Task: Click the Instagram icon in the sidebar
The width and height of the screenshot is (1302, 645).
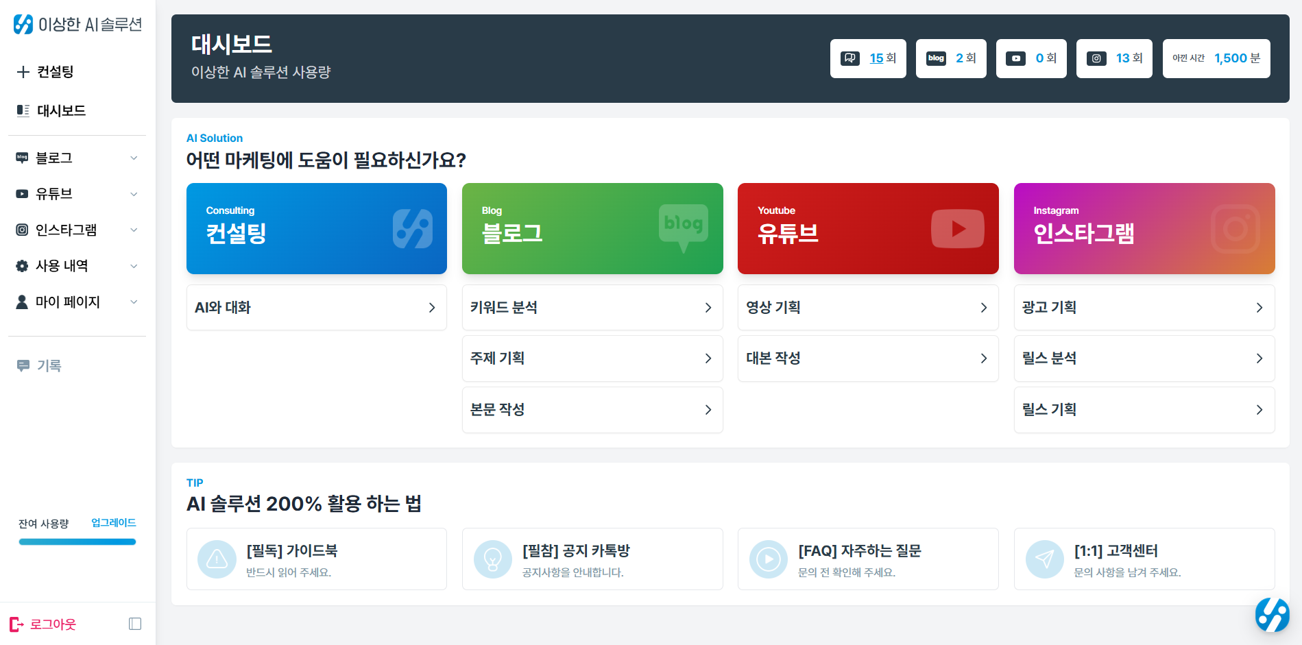Action: 22,230
